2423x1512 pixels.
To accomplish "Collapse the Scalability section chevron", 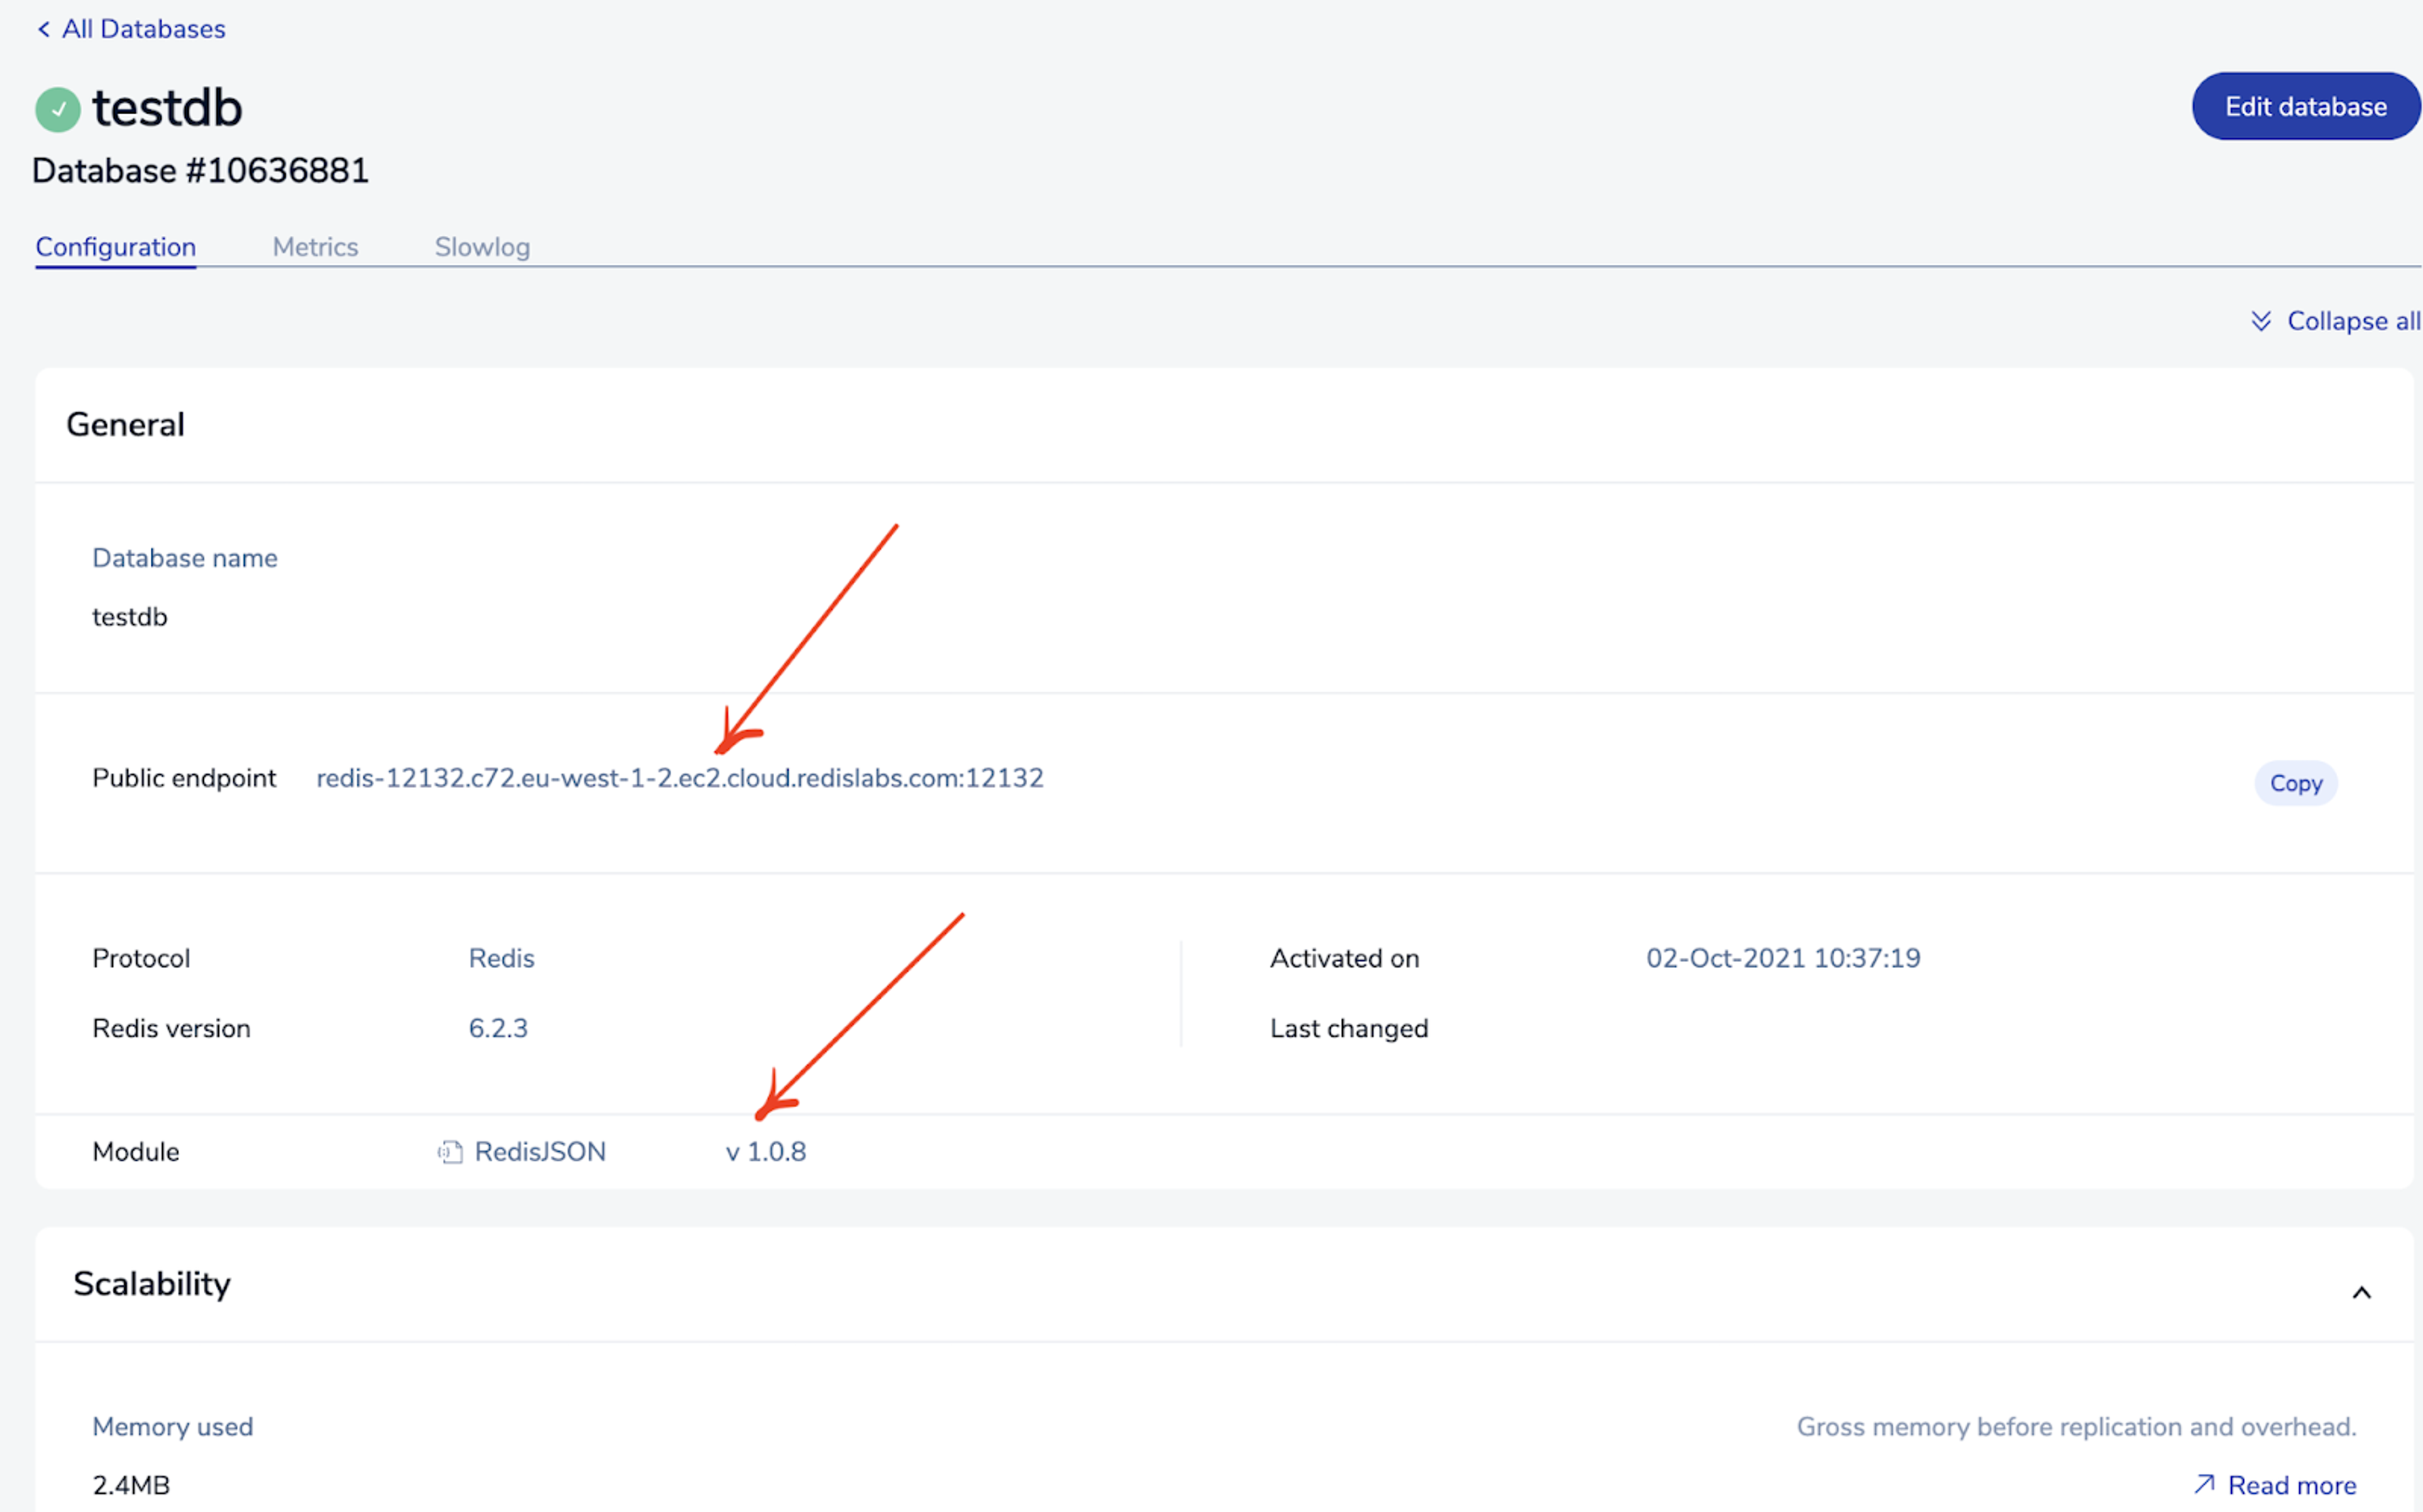I will click(x=2361, y=1293).
